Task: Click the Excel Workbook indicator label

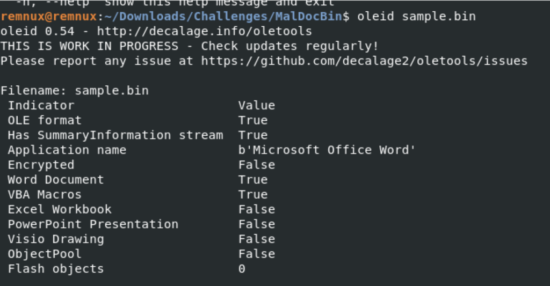Action: tap(60, 209)
